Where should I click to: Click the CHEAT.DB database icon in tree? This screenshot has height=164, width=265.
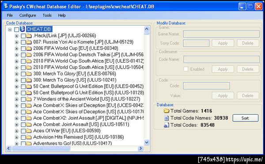(x=23, y=29)
